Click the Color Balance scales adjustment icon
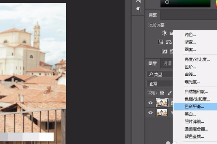The image size is (217, 144). (x=169, y=42)
